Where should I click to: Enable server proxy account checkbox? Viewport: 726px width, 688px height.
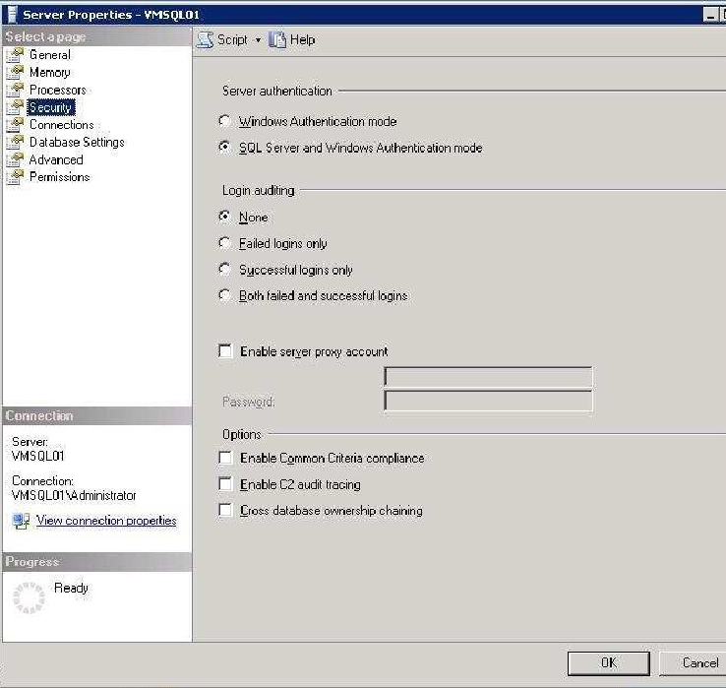pos(225,351)
